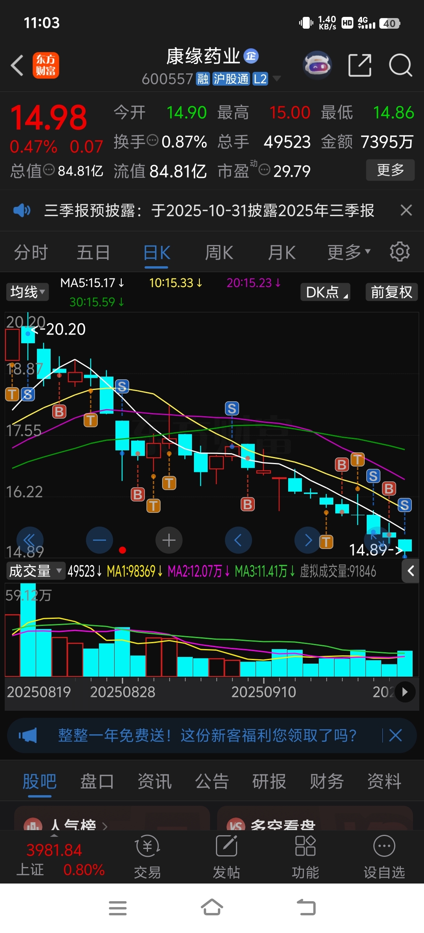The height and width of the screenshot is (933, 424).
Task: Tap the Android back navigation button
Action: tap(306, 907)
